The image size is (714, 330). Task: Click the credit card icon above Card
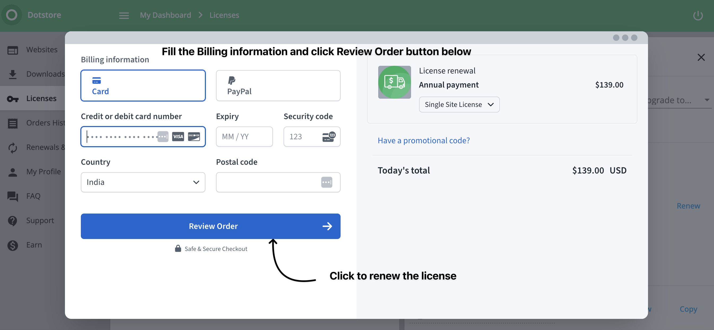(x=96, y=80)
